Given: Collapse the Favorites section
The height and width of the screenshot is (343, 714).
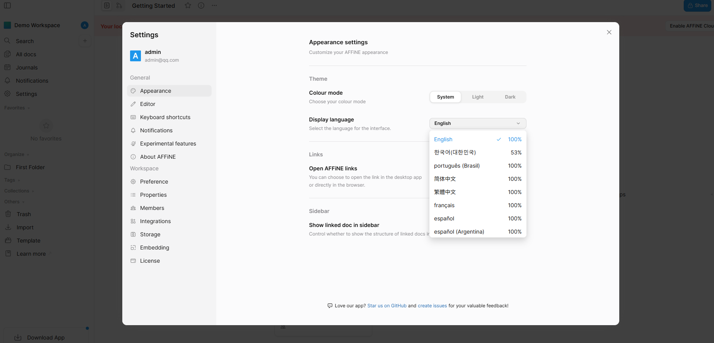Looking at the screenshot, I should point(17,108).
